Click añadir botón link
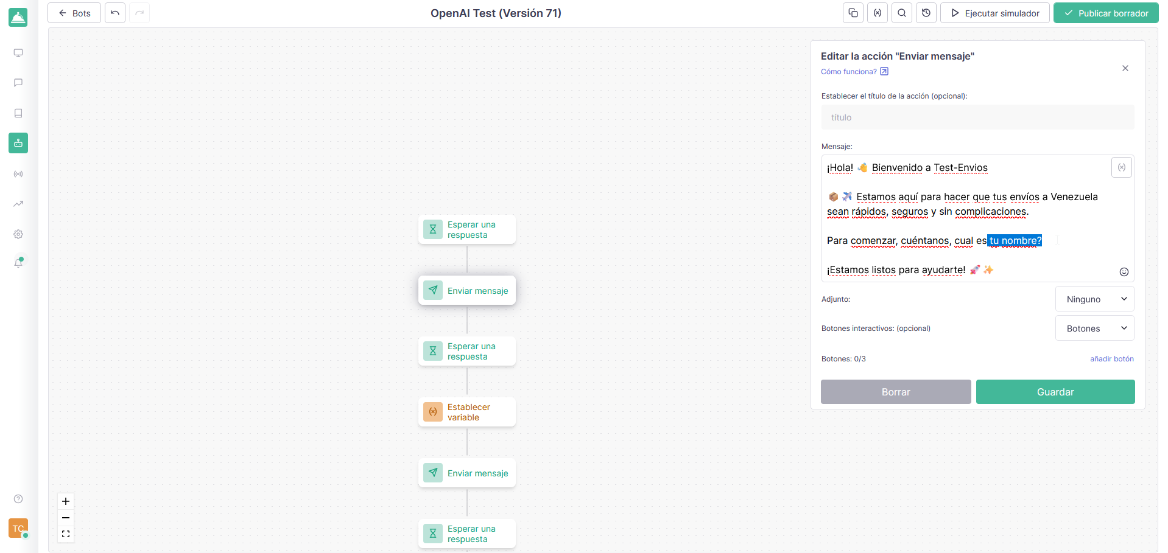The image size is (1168, 553). 1112,359
